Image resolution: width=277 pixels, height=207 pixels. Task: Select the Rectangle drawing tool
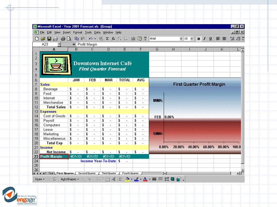95,179
